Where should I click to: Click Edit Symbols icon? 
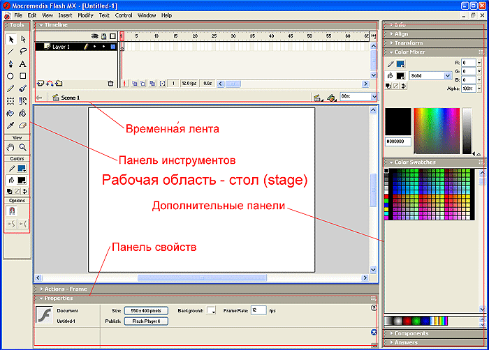[x=331, y=98]
